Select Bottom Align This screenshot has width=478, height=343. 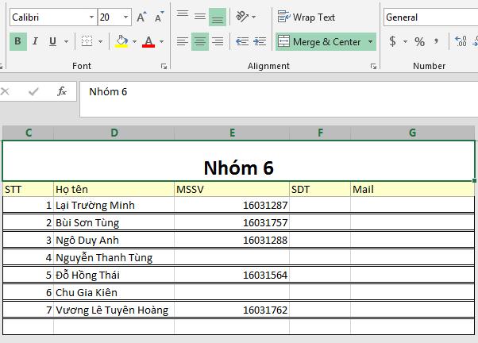(218, 17)
